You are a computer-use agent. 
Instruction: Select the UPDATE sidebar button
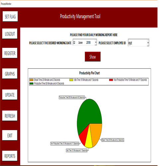10,95
